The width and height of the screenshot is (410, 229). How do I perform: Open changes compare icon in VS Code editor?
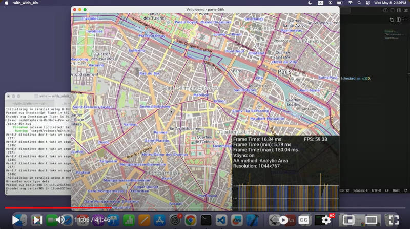(x=392, y=20)
